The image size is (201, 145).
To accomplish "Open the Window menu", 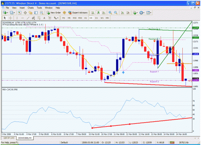I will click(49, 8).
